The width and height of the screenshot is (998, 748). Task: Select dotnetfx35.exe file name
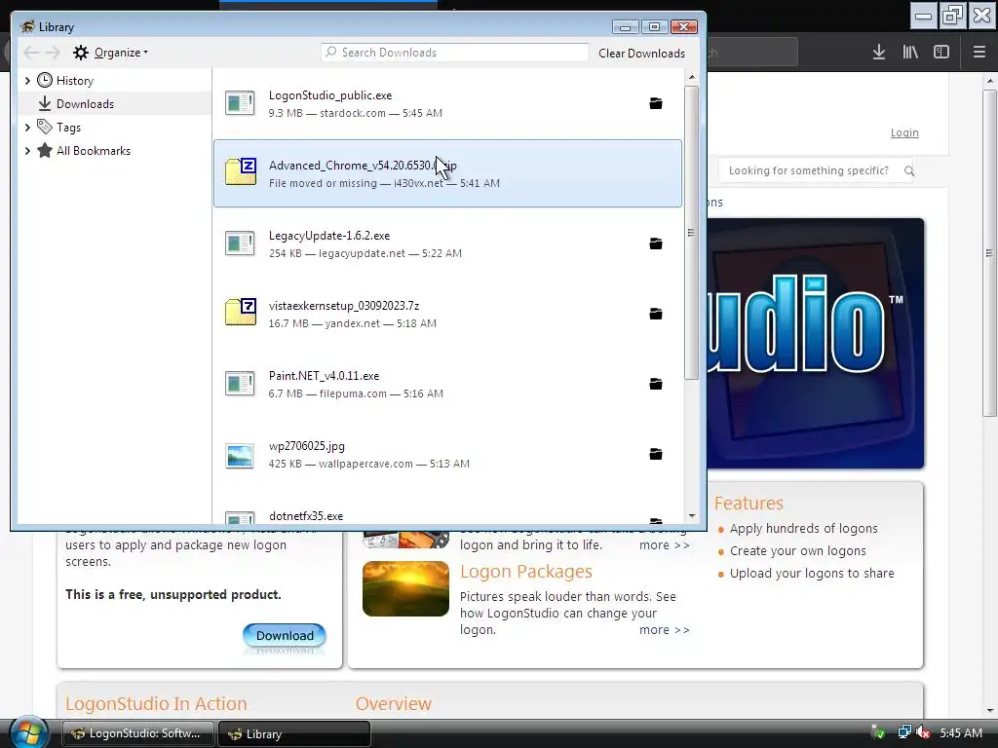[x=305, y=516]
